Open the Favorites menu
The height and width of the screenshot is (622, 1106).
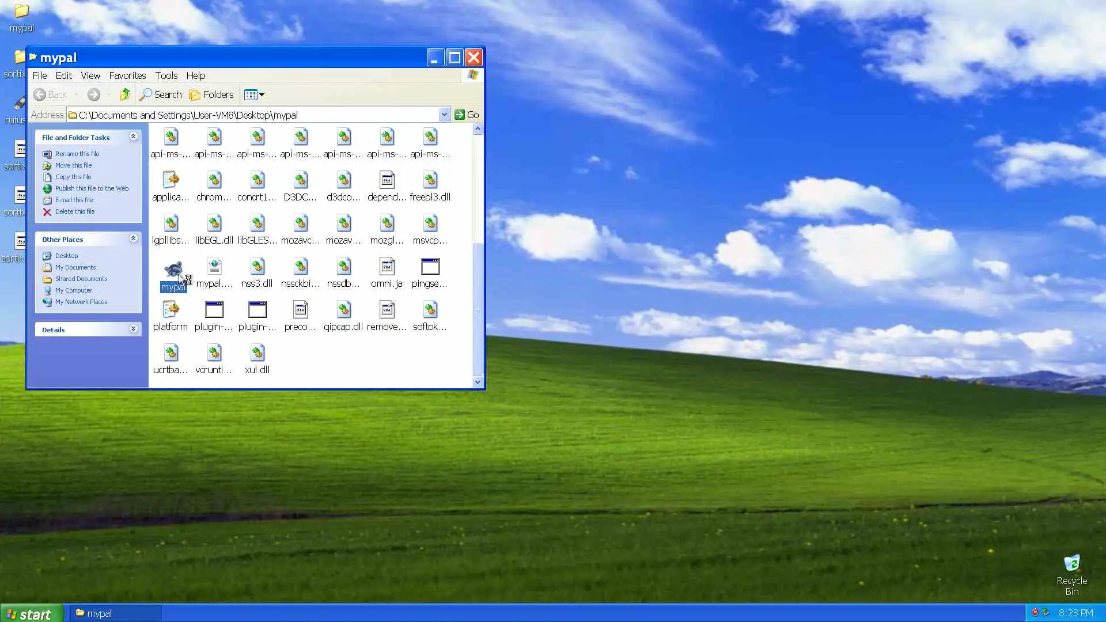(x=127, y=75)
